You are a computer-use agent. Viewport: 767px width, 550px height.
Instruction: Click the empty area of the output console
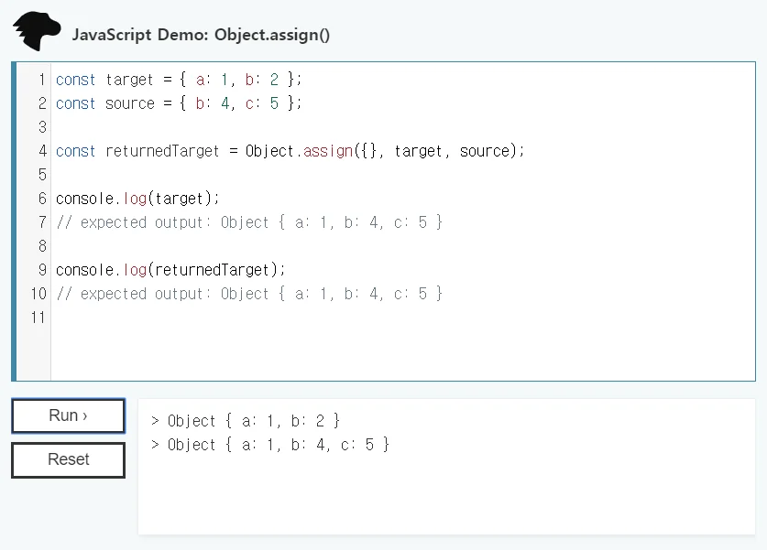(446, 499)
